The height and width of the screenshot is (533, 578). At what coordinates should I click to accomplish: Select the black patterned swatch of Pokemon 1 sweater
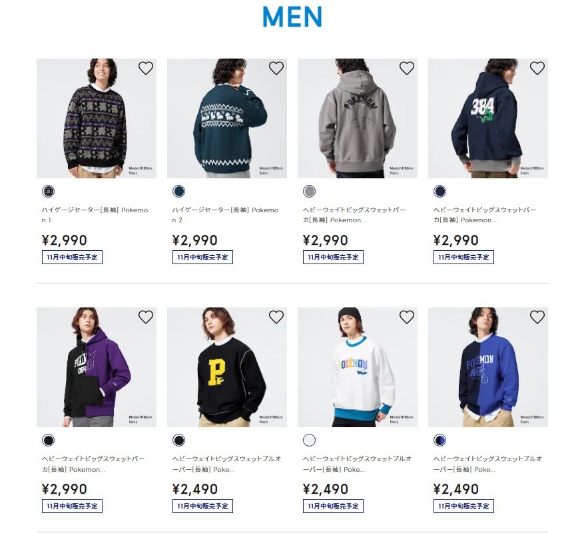(49, 191)
